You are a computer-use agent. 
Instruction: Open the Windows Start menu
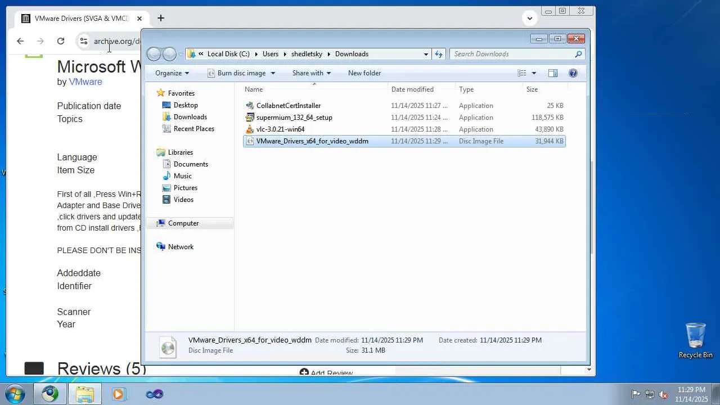pos(15,394)
